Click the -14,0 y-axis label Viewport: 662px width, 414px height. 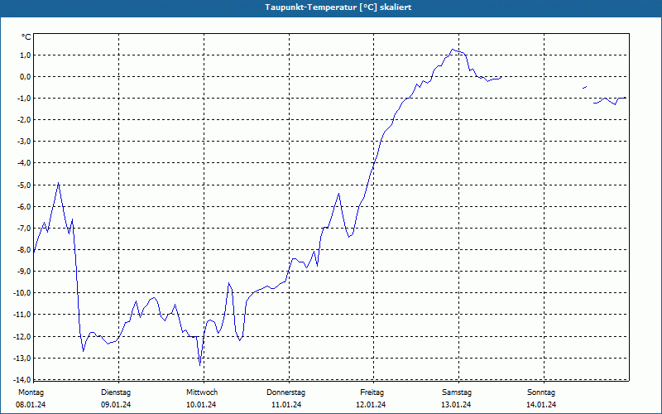pos(22,379)
